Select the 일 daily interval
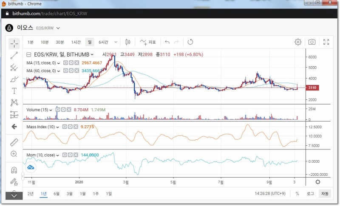340x206 pixels. [x=90, y=42]
